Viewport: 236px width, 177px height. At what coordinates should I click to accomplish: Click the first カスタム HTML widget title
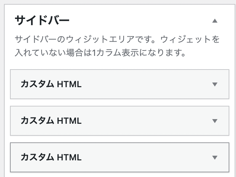(51, 84)
